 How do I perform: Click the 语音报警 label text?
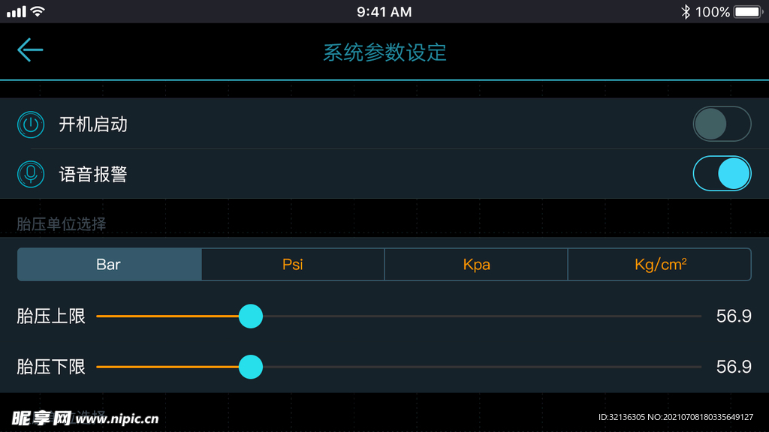coord(93,174)
